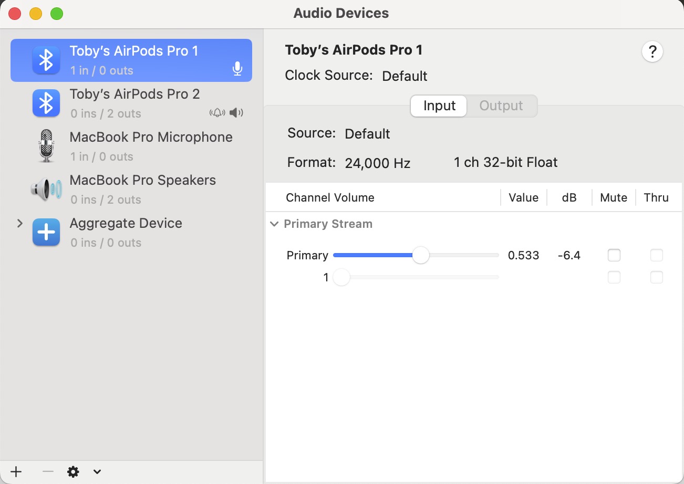Click the Channel Volume column header

[x=330, y=198]
